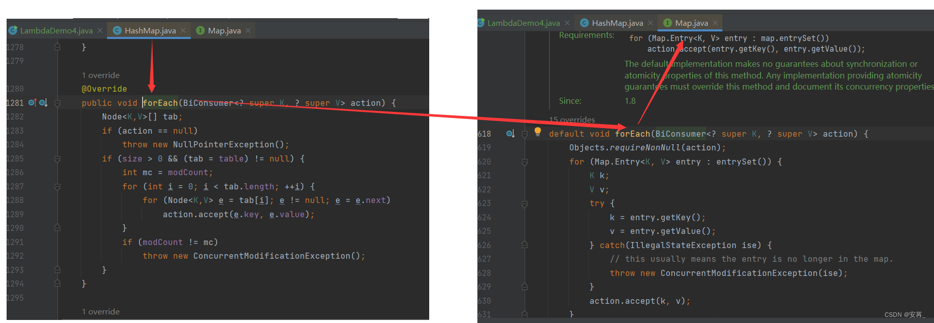Image resolution: width=934 pixels, height=323 pixels.
Task: Click the class icon on left LambdaDemo4.java tab
Action: [x=13, y=30]
